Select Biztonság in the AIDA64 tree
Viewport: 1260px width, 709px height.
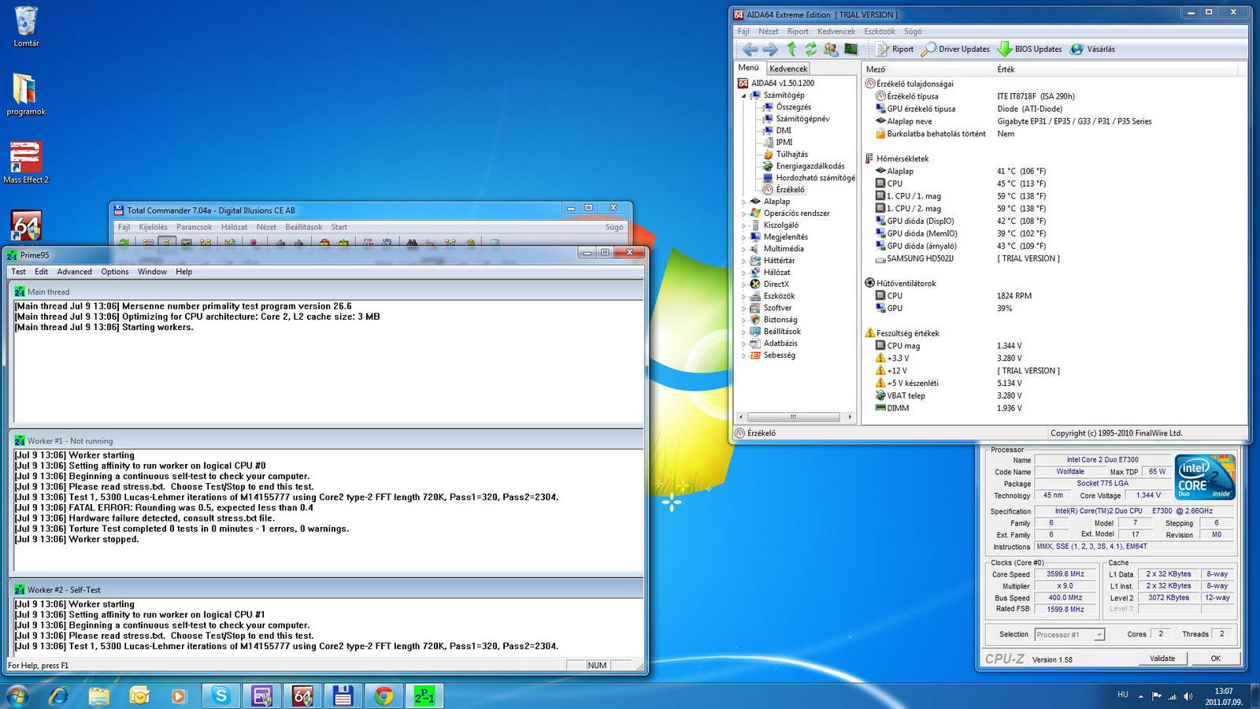coord(780,320)
